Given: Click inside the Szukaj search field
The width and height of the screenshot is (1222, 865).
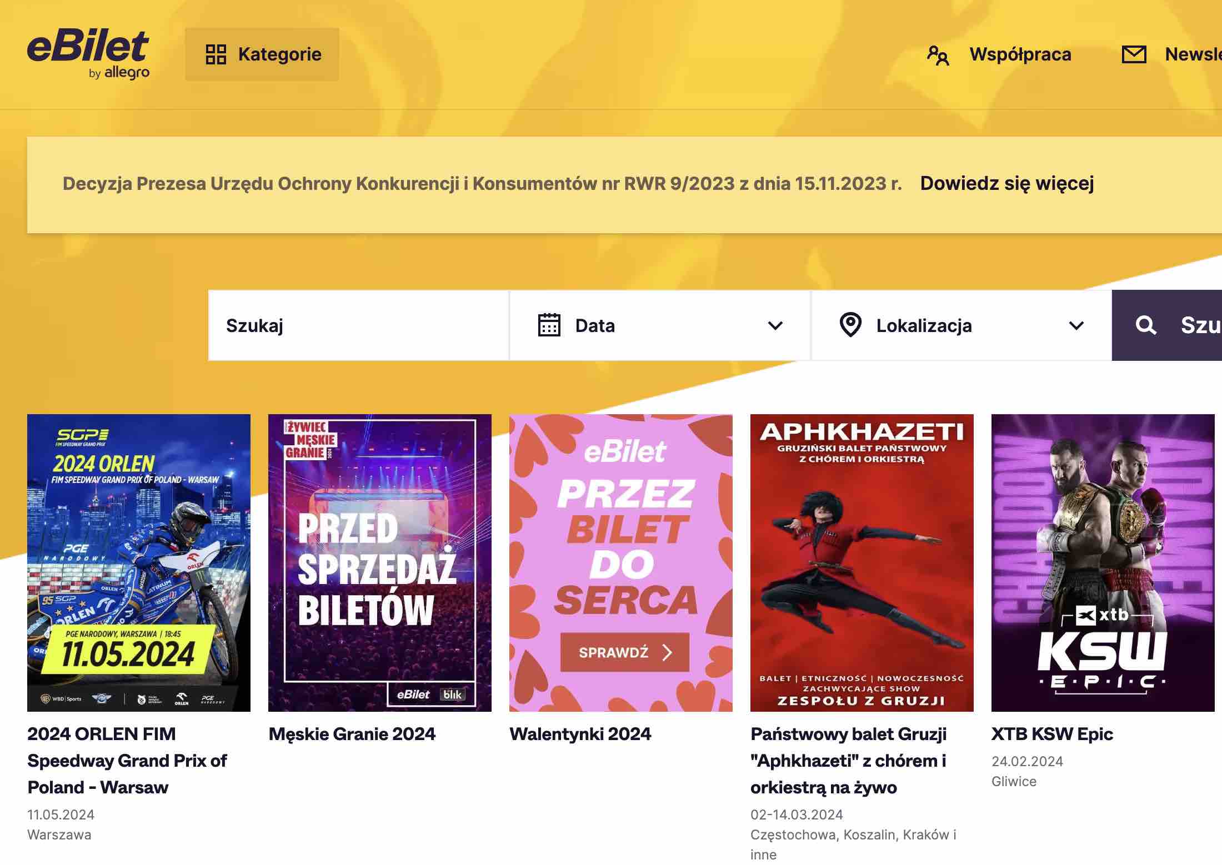Looking at the screenshot, I should [358, 325].
